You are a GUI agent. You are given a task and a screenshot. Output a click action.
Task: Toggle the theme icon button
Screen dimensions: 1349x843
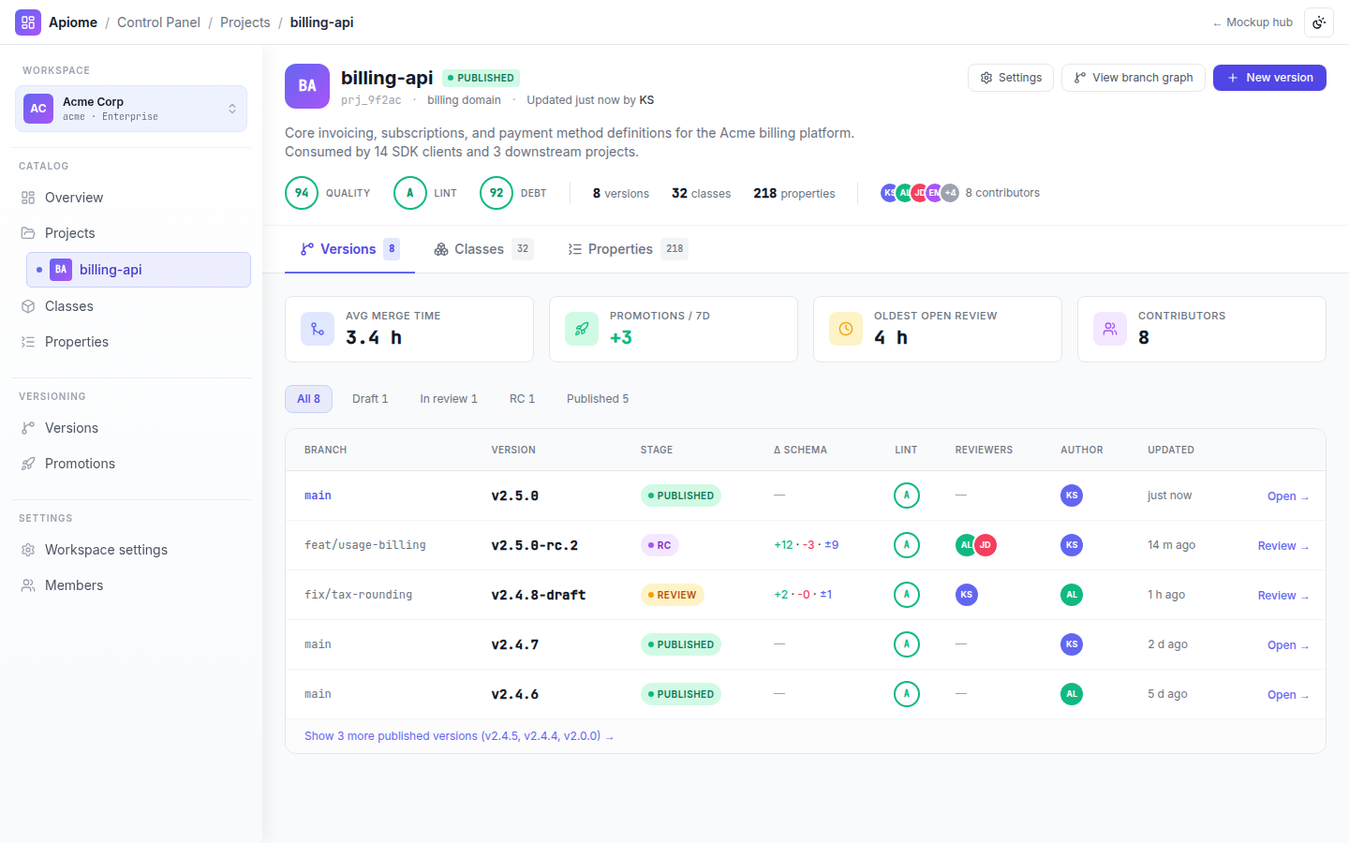tap(1319, 22)
